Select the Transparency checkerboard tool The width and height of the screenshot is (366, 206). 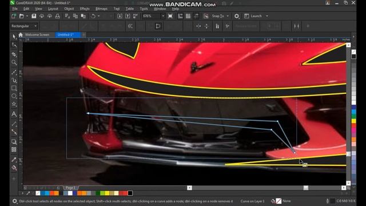click(14, 149)
